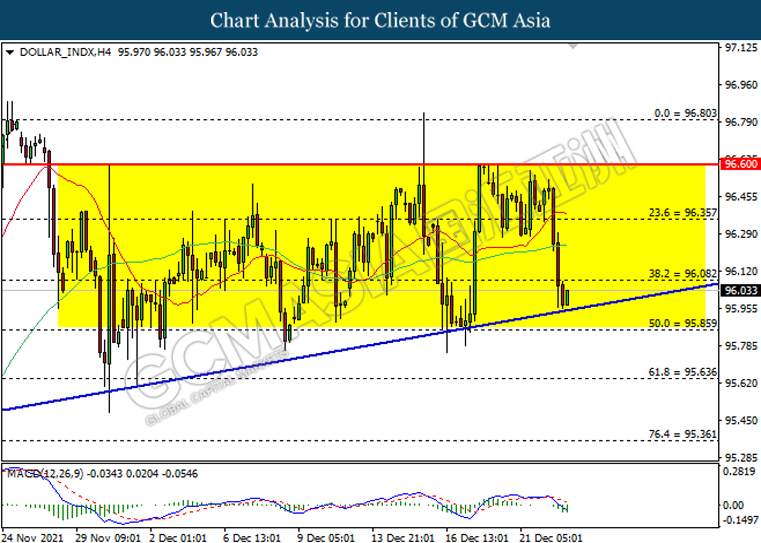Click the time axis label 16 Dec 13:01
This screenshot has width=761, height=543.
[477, 538]
